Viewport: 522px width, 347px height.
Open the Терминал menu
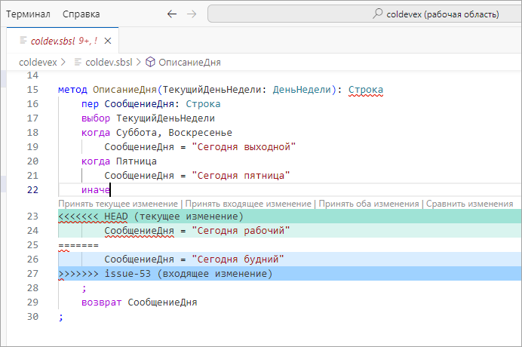click(x=28, y=14)
